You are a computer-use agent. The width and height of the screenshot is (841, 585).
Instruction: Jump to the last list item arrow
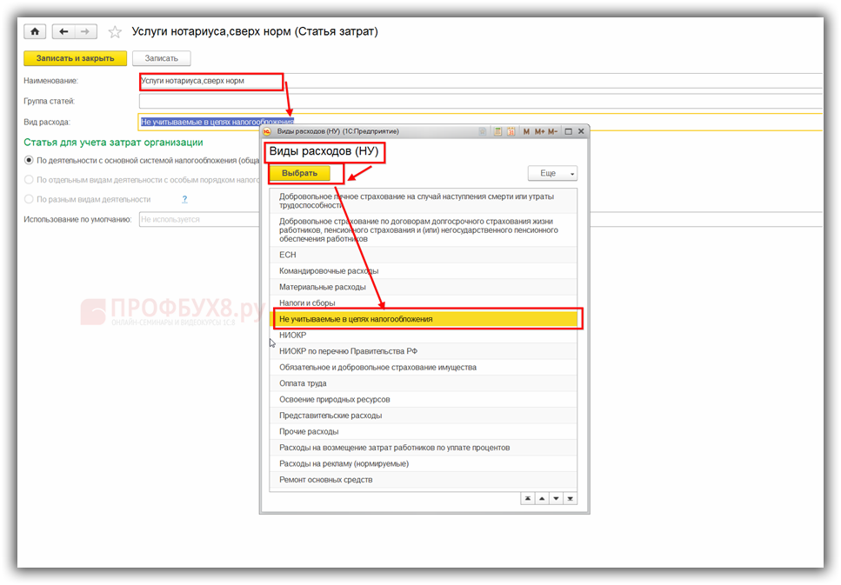[x=570, y=498]
